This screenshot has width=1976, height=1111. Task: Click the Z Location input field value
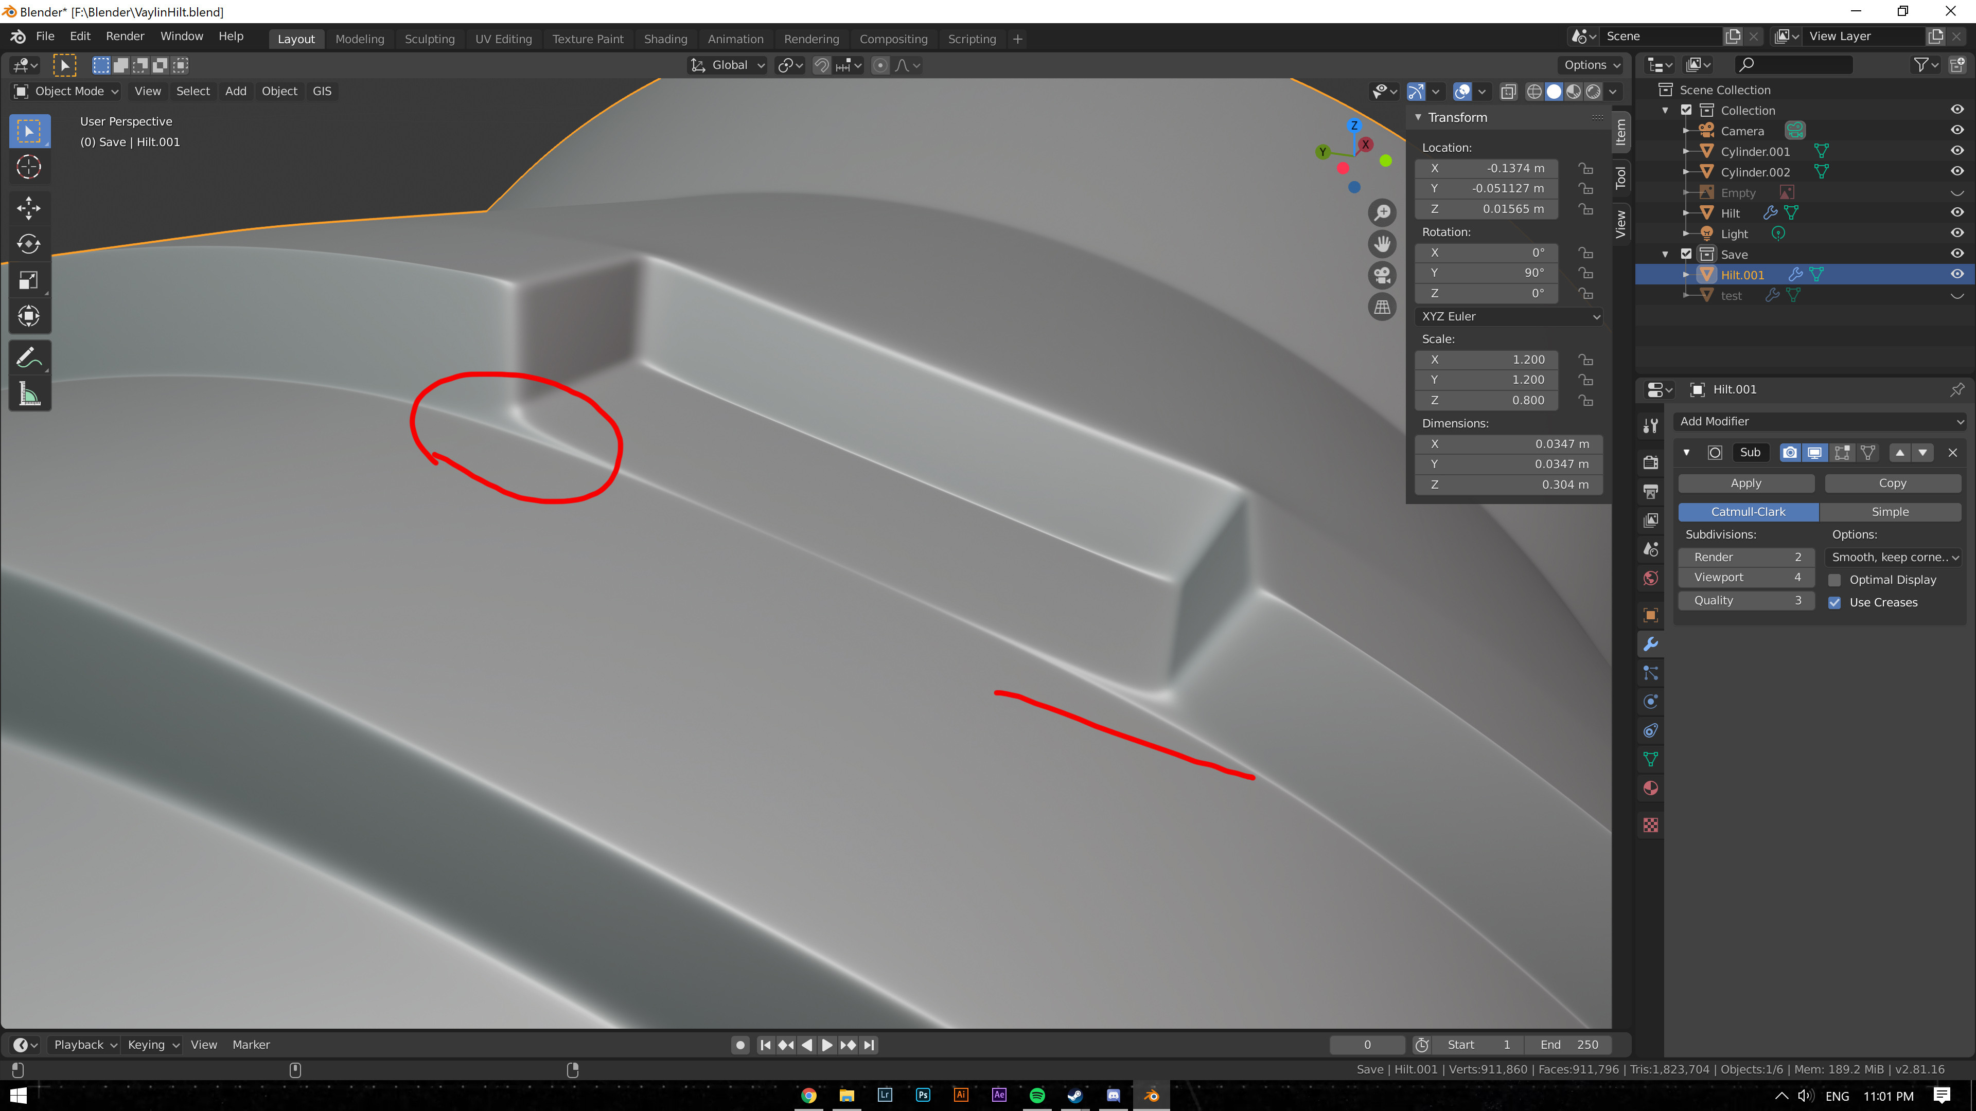[1510, 208]
